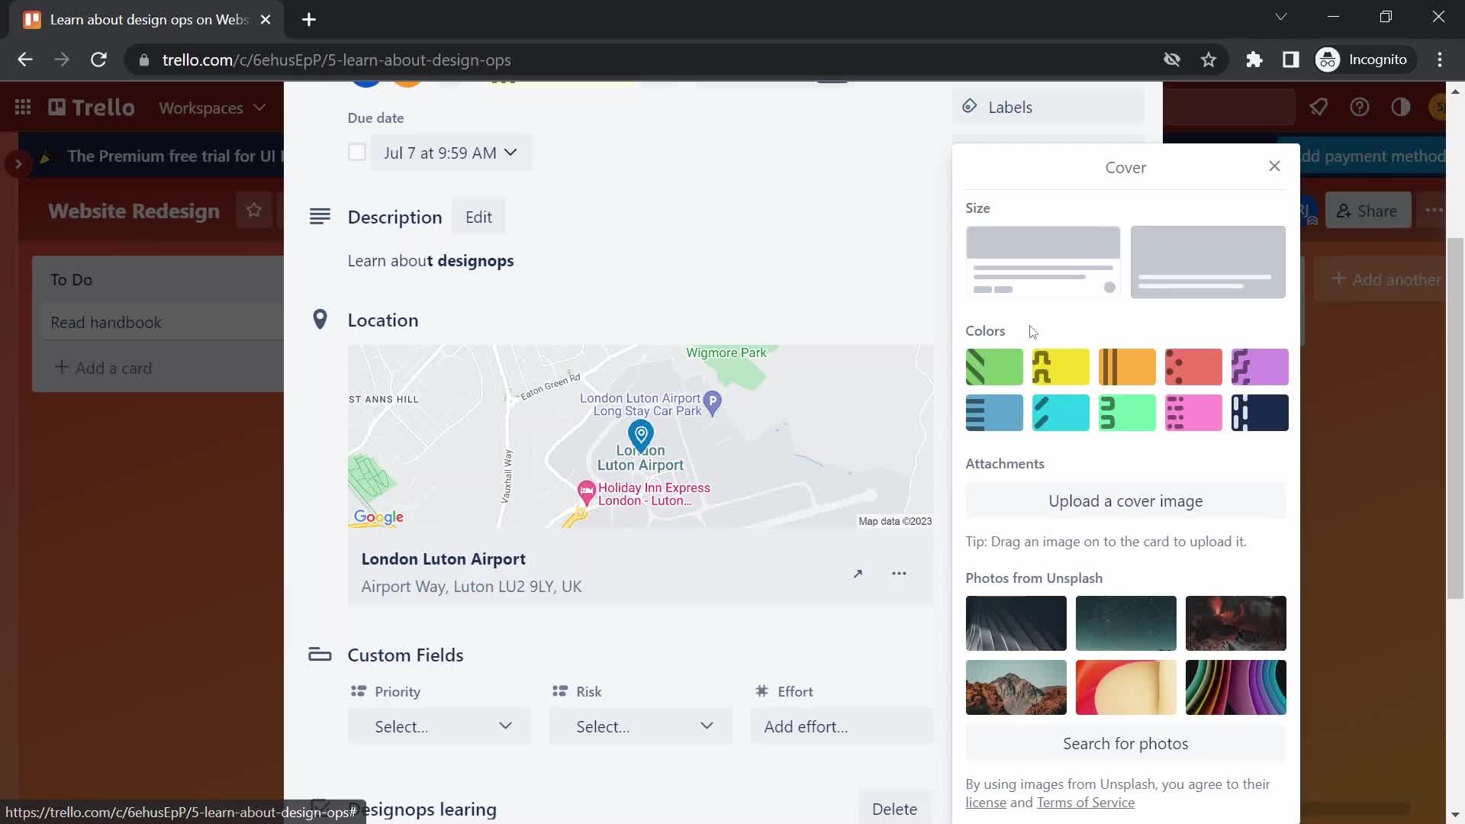Expand the Risk field dropdown
The width and height of the screenshot is (1465, 824).
pyautogui.click(x=640, y=726)
